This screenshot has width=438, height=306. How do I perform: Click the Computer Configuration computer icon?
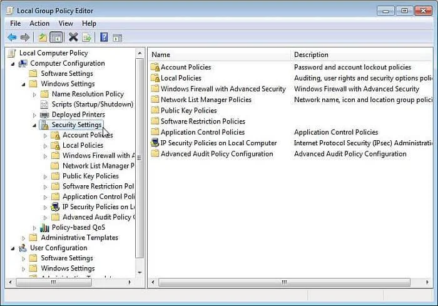[x=23, y=63]
